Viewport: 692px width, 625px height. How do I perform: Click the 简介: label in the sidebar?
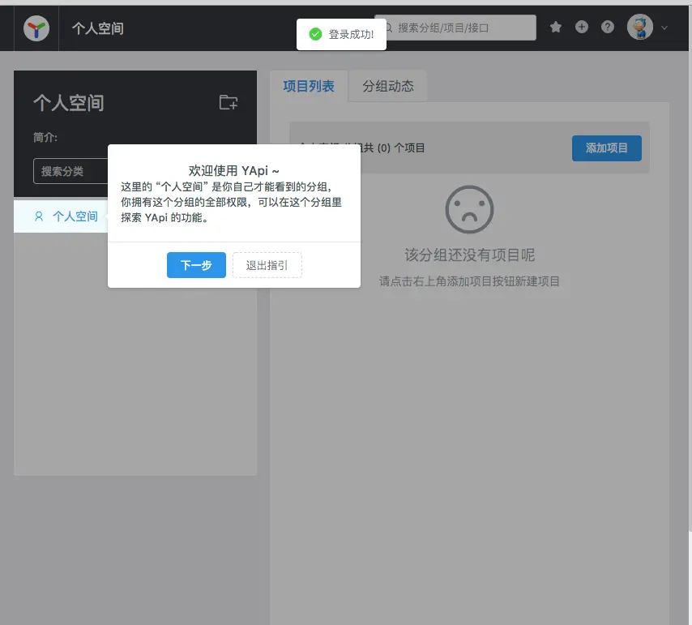(45, 138)
